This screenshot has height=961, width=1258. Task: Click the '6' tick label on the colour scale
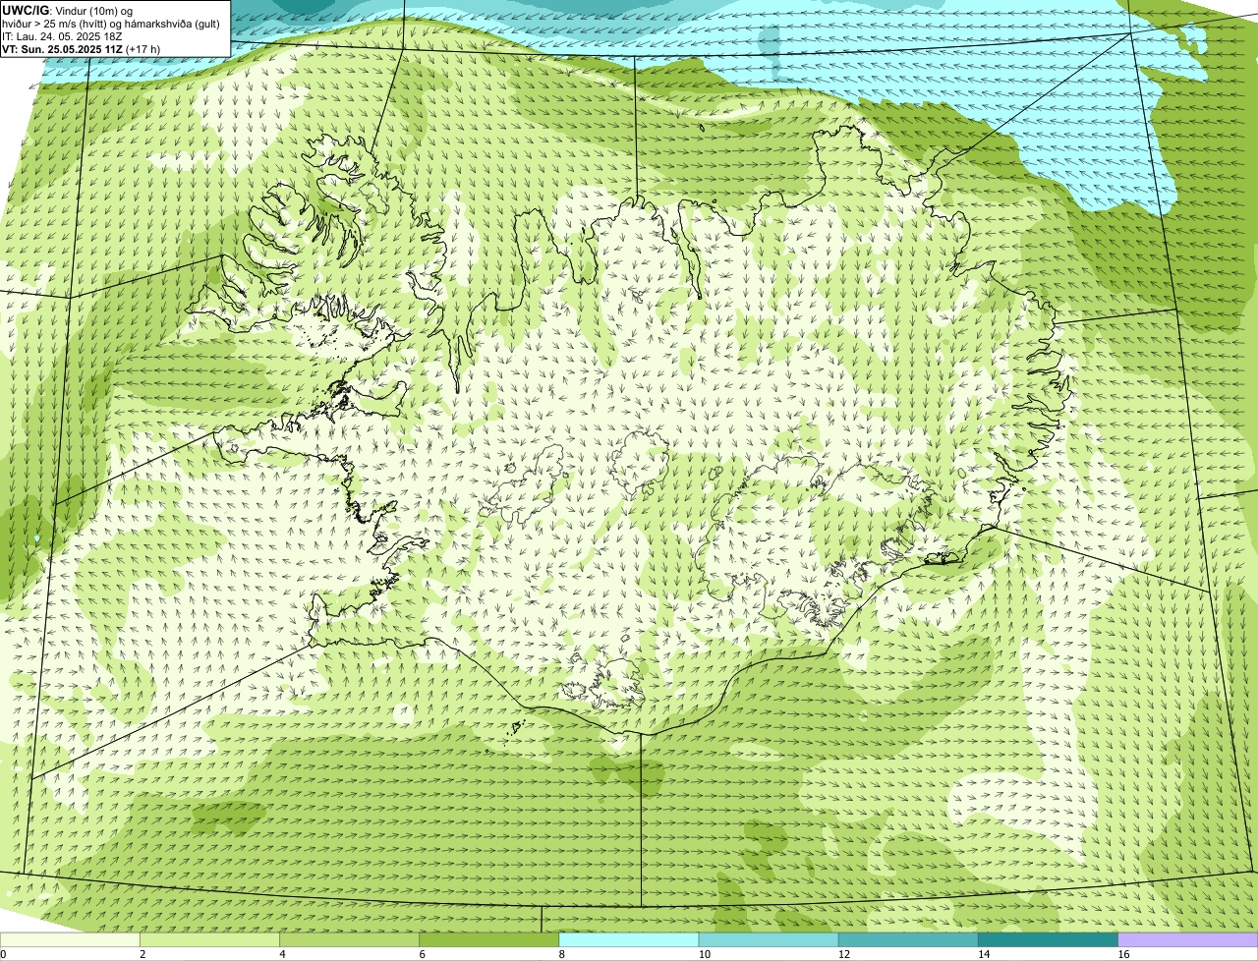coord(422,954)
